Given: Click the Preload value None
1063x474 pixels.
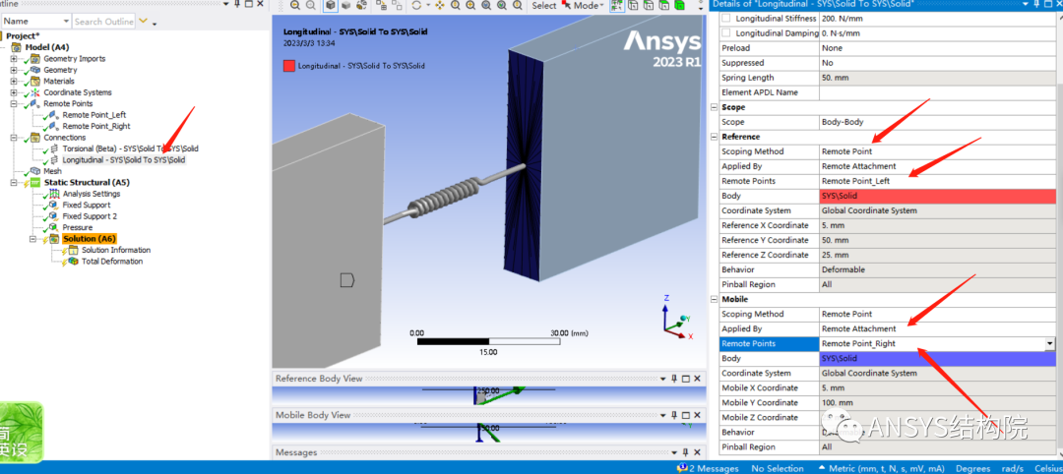Looking at the screenshot, I should pos(938,48).
